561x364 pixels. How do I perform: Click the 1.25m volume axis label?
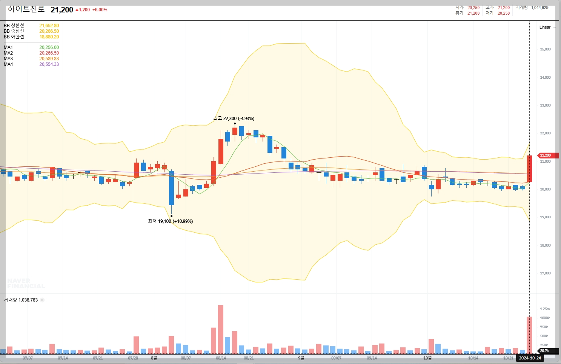(545, 309)
